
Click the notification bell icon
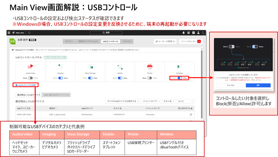[x=184, y=33]
